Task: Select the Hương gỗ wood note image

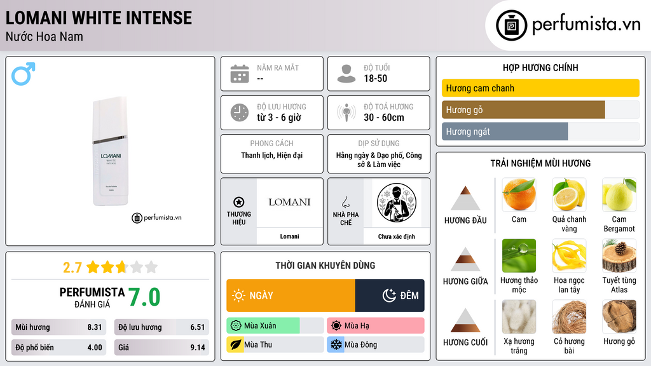Action: tap(619, 316)
